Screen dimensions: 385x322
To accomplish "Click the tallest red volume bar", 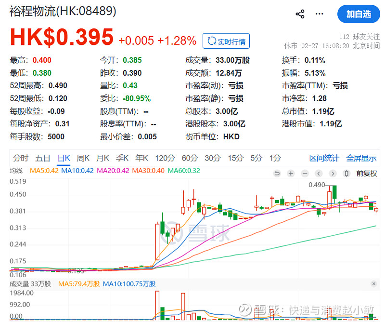I will click(157, 305).
